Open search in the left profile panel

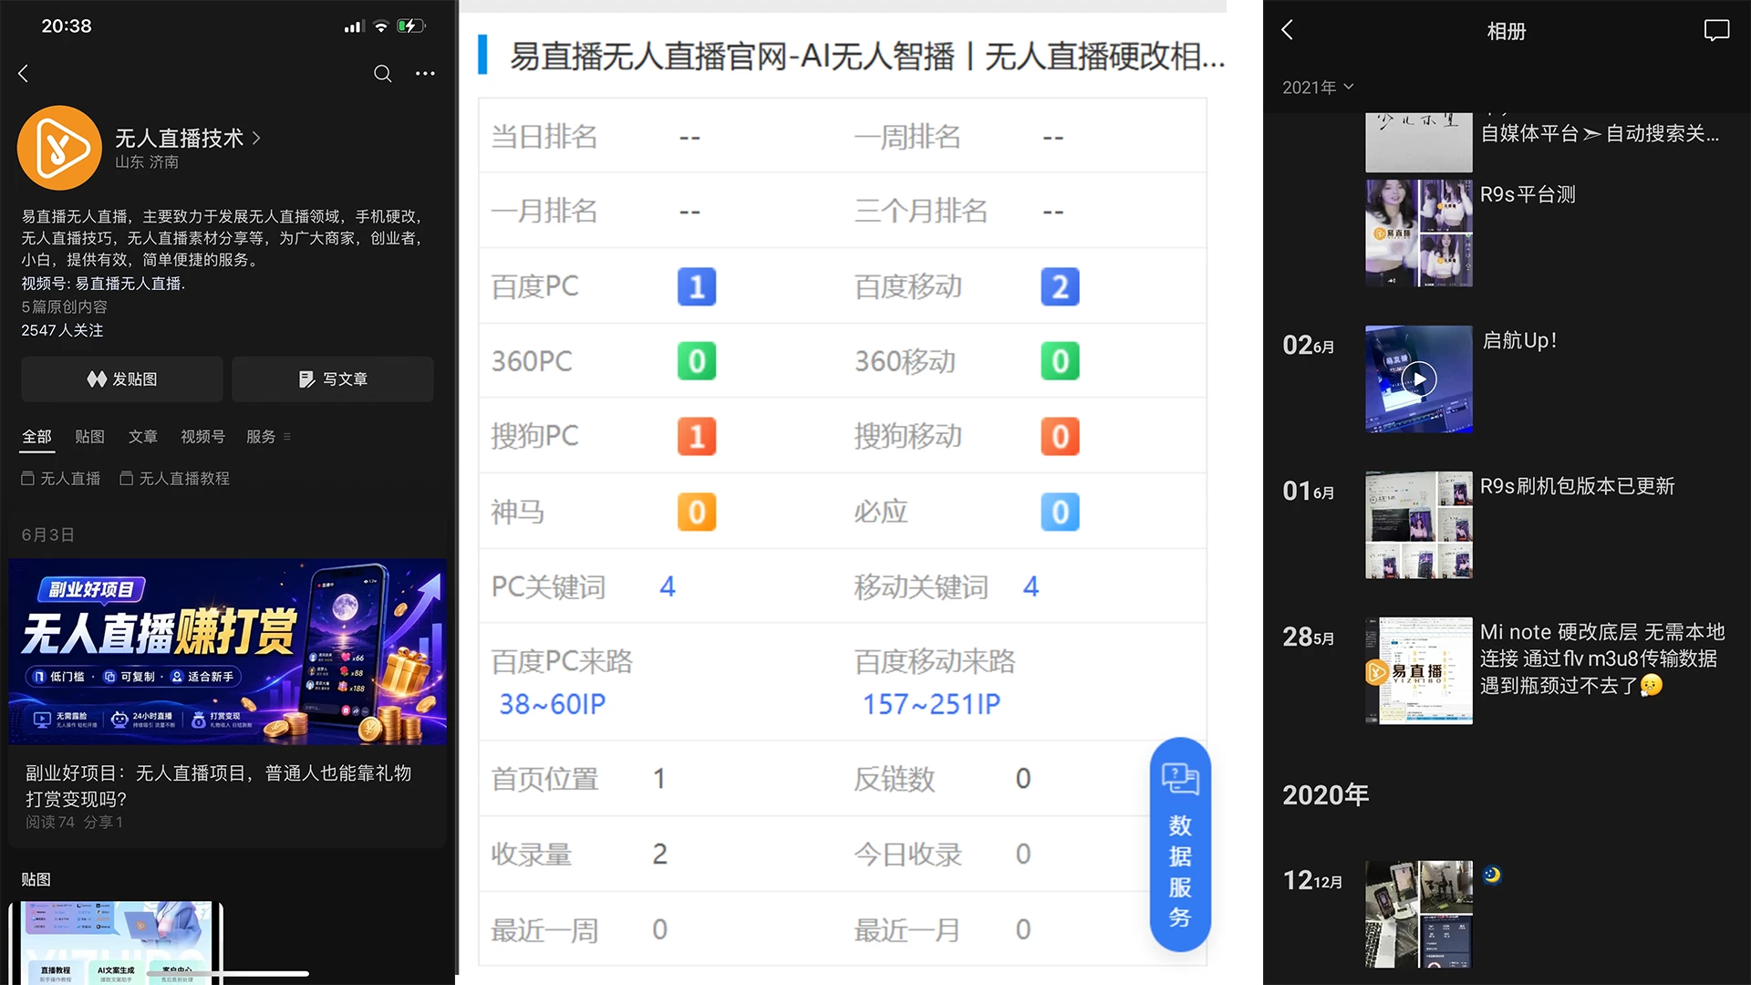(x=383, y=73)
